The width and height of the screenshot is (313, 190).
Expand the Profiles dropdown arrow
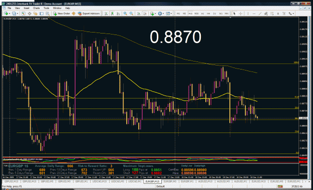[18, 13]
